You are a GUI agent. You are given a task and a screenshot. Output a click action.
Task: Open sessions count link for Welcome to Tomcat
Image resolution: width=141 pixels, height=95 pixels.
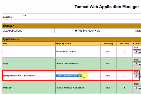(124, 52)
